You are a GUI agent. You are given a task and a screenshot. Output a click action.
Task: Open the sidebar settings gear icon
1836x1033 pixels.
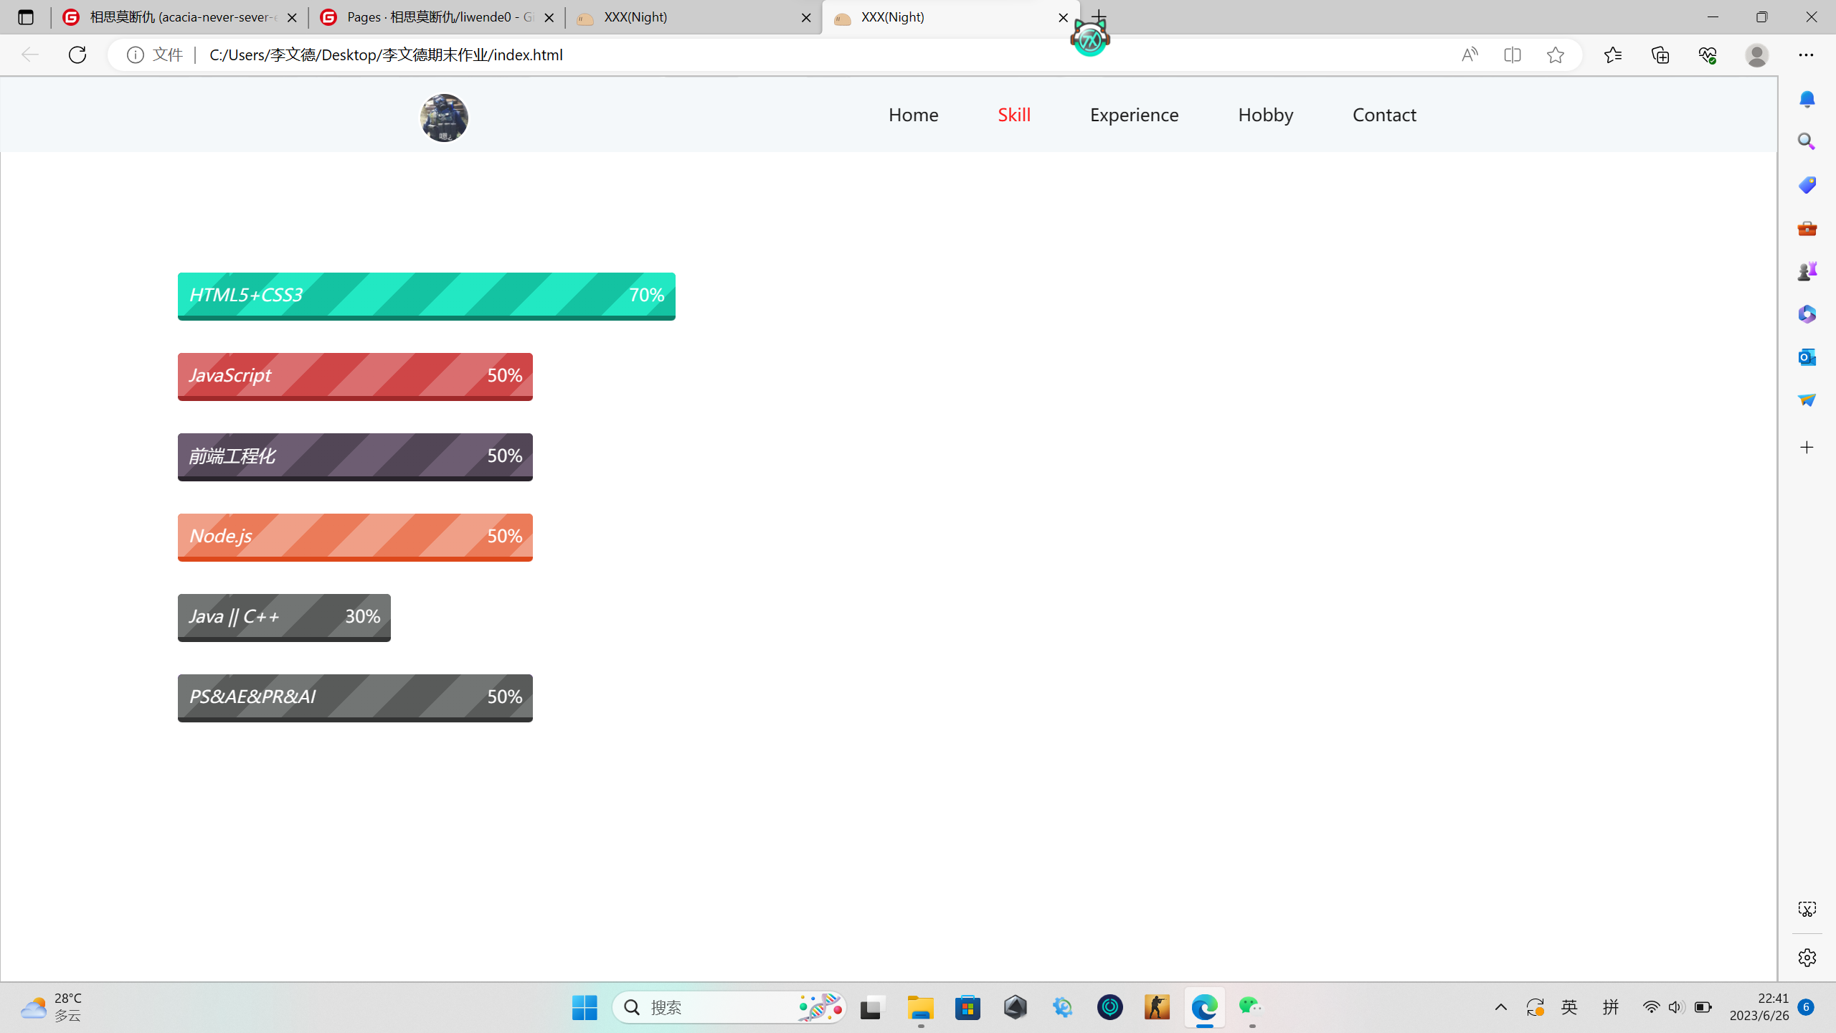(x=1807, y=958)
